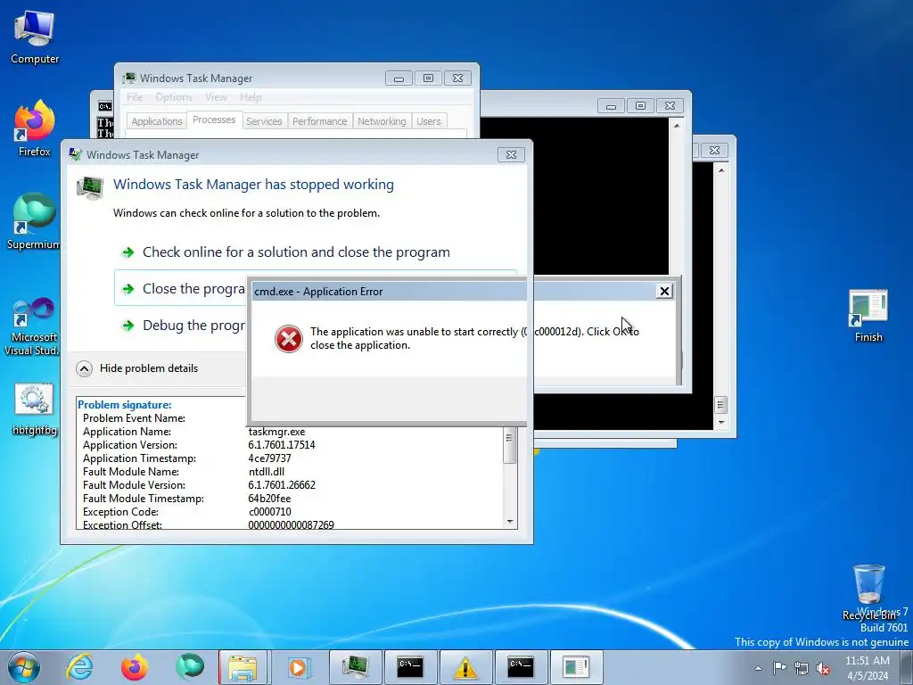Click the Windows Start orb

click(x=24, y=667)
